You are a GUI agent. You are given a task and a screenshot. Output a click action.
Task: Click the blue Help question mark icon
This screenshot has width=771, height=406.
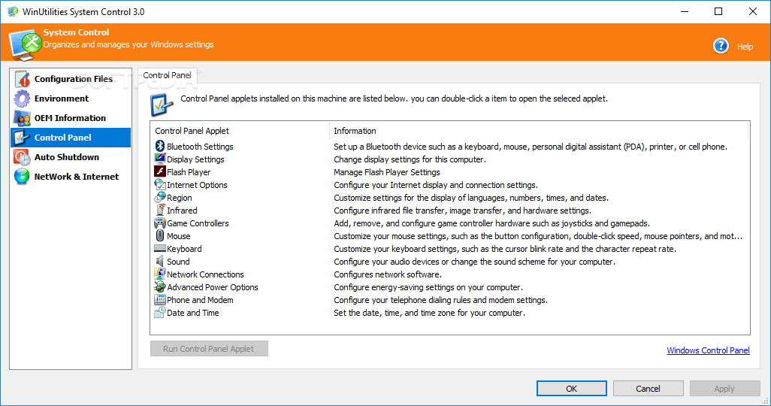(721, 47)
